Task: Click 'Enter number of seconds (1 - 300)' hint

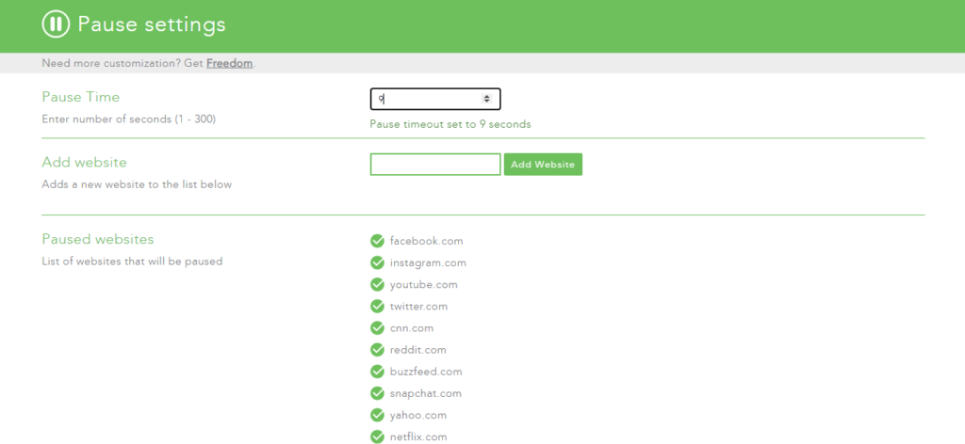Action: [x=128, y=119]
